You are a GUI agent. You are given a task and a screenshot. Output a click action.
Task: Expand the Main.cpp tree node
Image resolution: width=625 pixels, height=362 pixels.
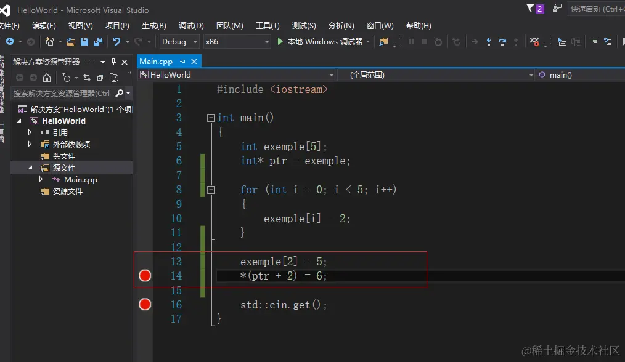point(41,179)
